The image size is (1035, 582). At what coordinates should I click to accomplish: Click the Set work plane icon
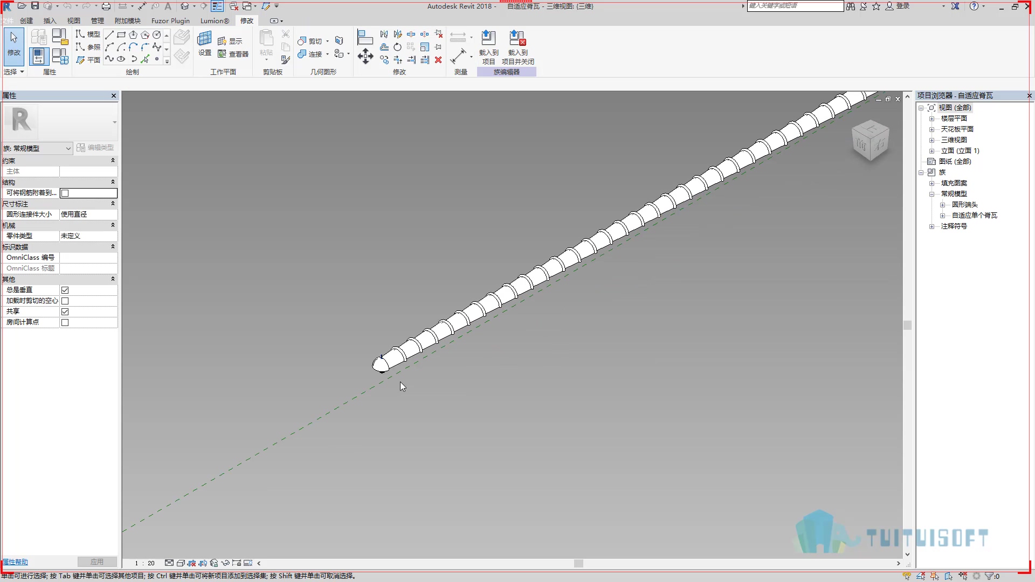click(x=204, y=44)
